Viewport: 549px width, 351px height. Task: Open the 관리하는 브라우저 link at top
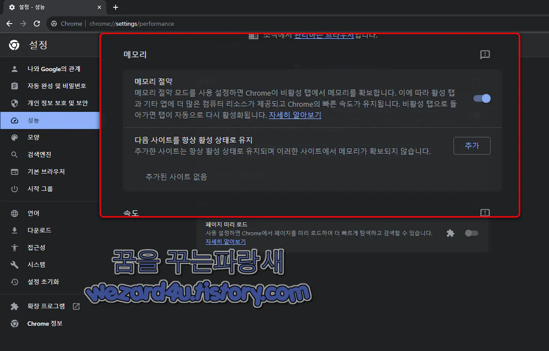(324, 36)
